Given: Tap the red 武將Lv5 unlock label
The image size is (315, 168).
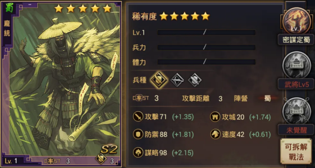Looking at the screenshot, I should [296, 85].
